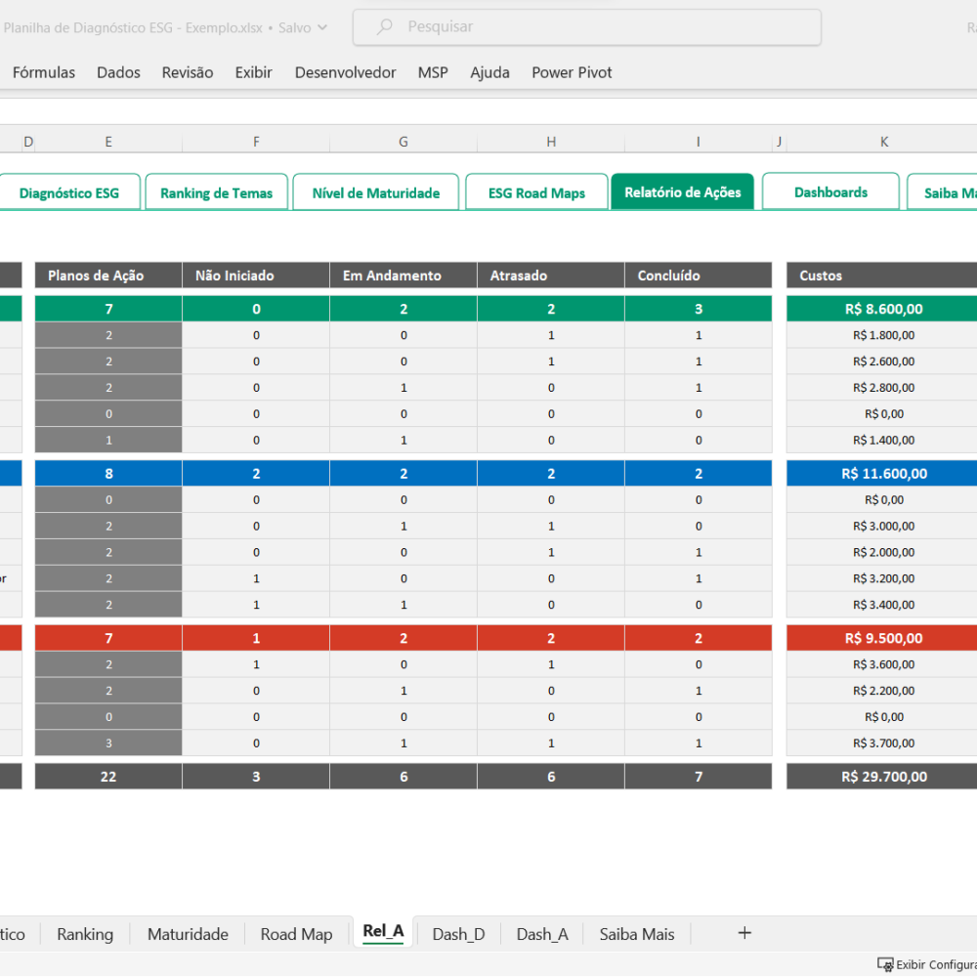Open the Power Pivot ribbon tab

click(572, 72)
